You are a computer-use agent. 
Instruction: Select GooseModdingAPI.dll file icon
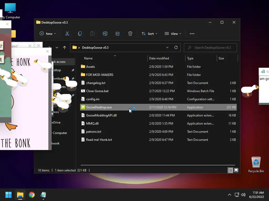pos(83,115)
